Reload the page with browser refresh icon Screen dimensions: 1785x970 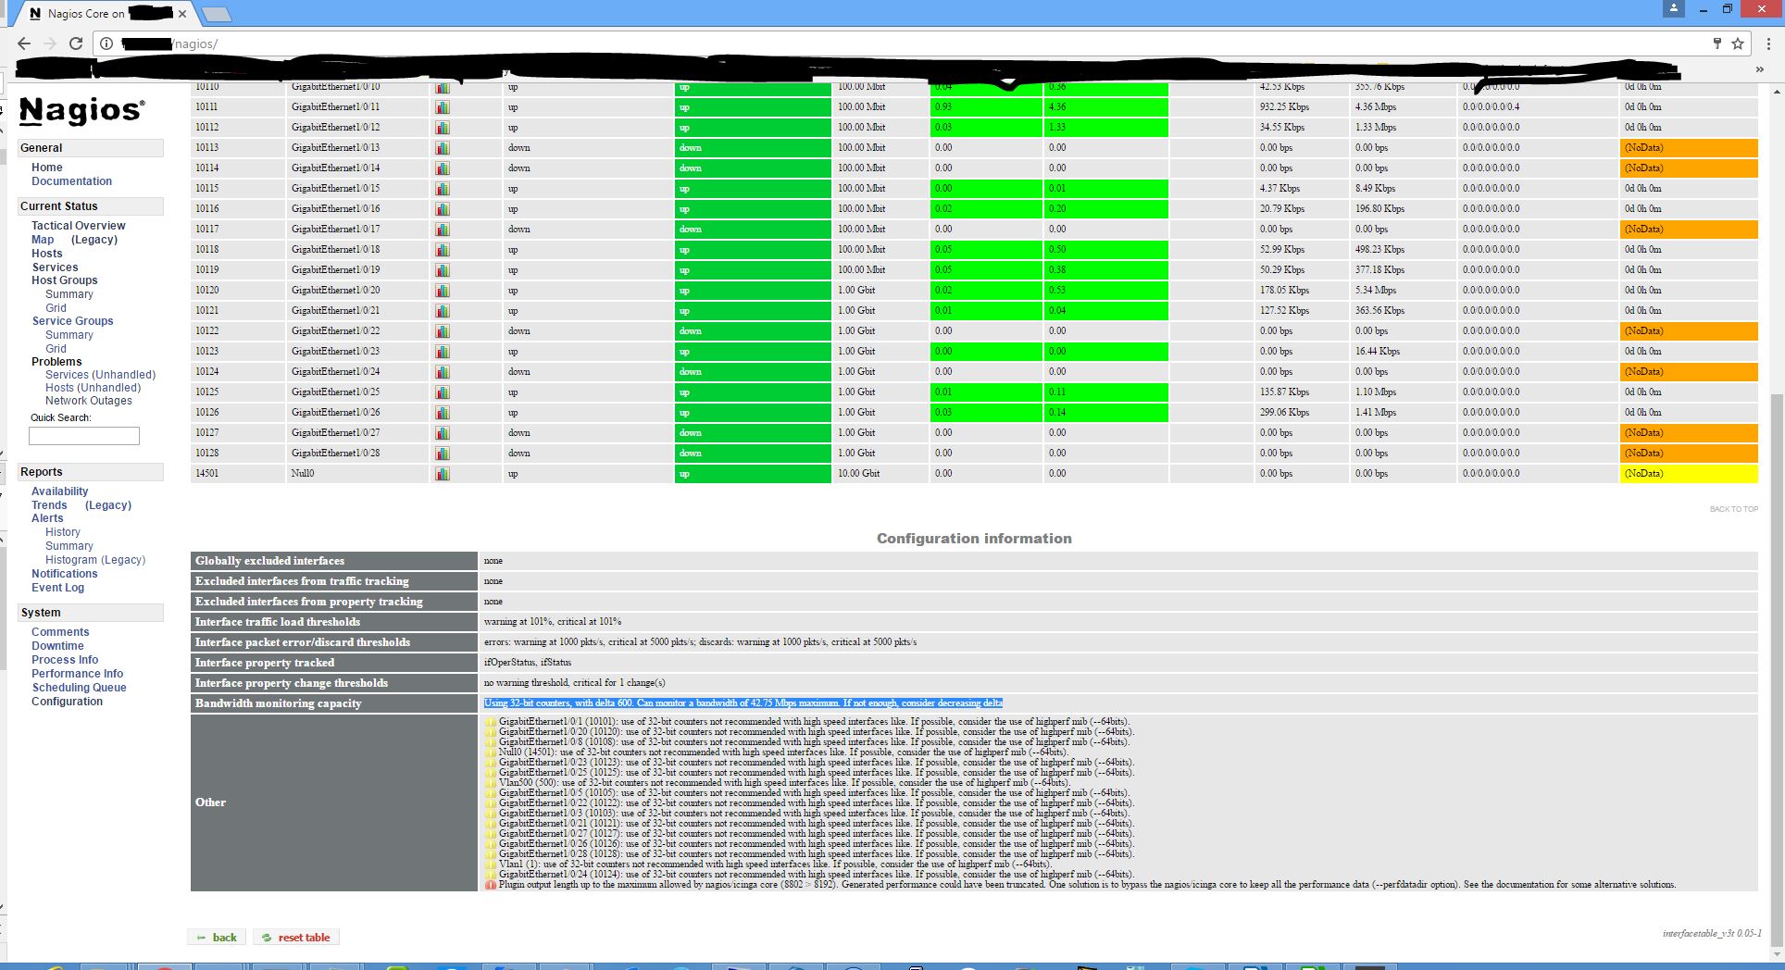coord(76,44)
